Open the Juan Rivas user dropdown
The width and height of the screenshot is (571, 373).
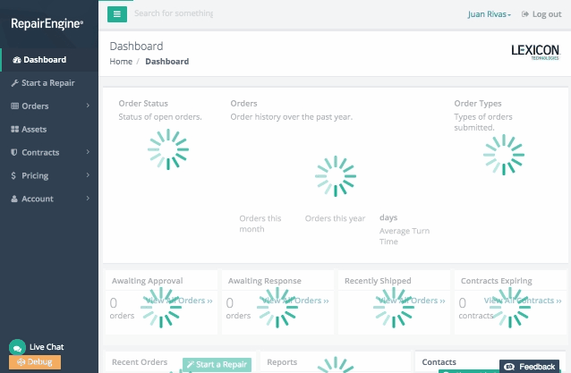[x=489, y=14]
